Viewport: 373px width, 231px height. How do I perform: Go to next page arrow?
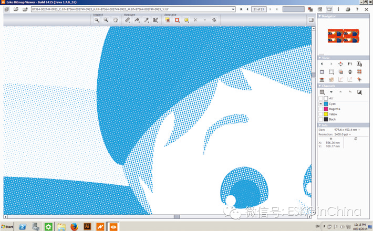point(270,9)
